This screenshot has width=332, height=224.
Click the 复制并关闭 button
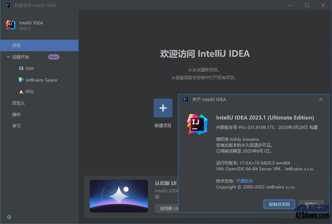279,204
